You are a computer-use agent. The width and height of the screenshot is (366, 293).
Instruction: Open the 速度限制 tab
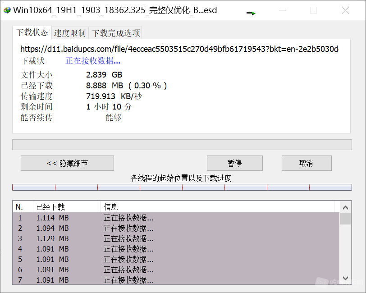(70, 33)
